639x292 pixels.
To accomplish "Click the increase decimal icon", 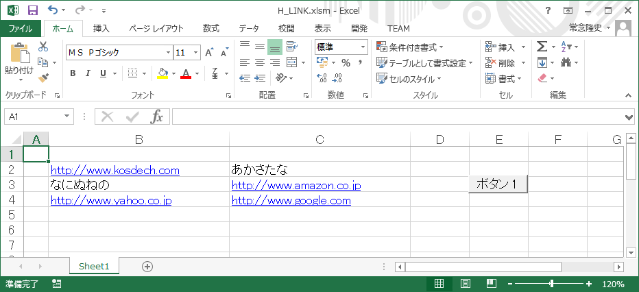I will point(322,77).
